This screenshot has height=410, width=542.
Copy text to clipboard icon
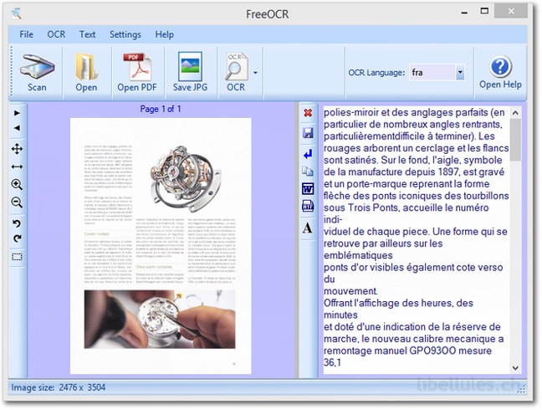tap(308, 172)
